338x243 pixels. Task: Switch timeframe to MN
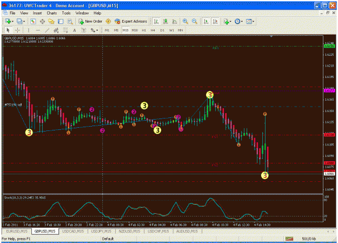click(x=181, y=30)
